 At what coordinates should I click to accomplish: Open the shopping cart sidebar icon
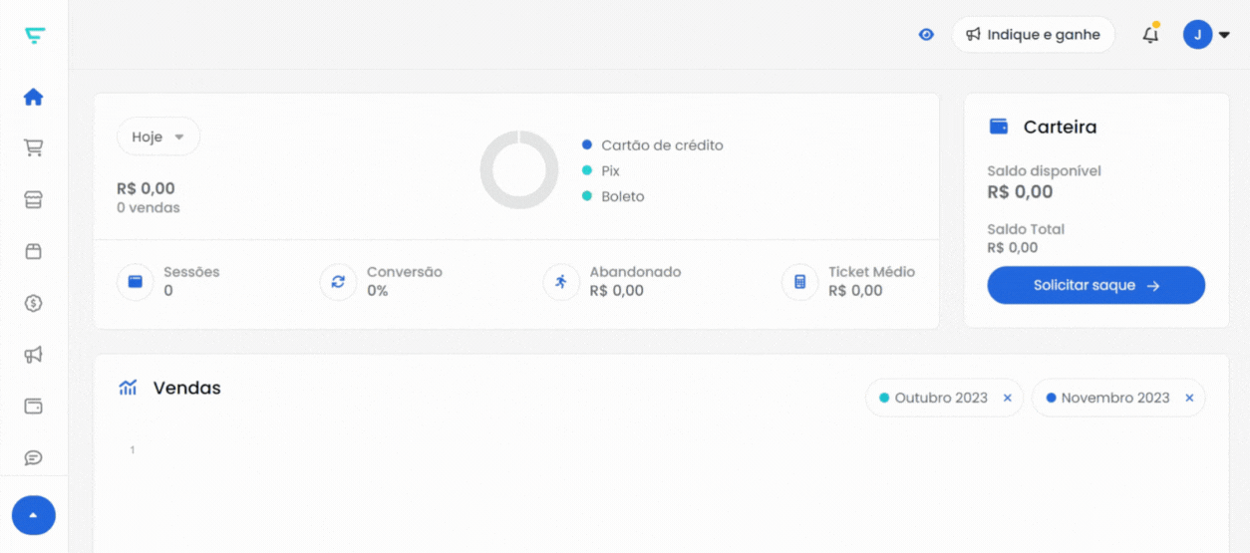point(34,147)
